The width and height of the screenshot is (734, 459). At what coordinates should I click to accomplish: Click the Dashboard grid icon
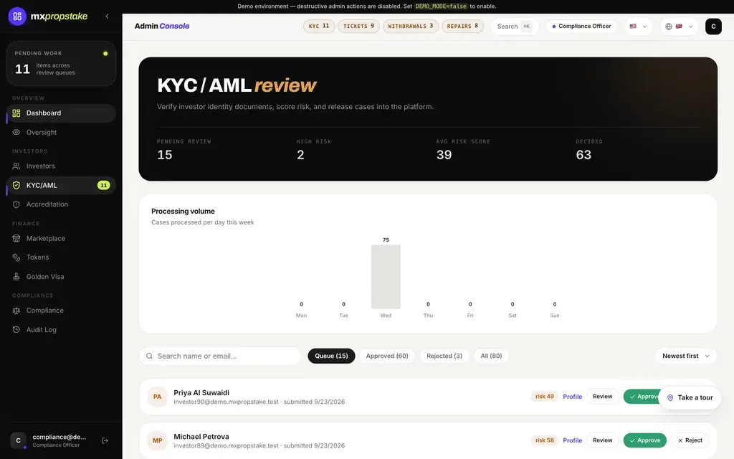16,113
